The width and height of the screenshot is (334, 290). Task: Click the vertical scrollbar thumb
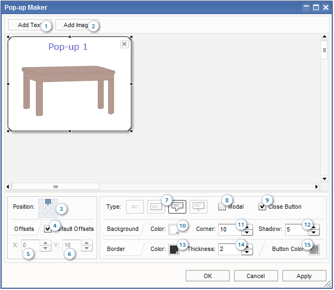[324, 50]
